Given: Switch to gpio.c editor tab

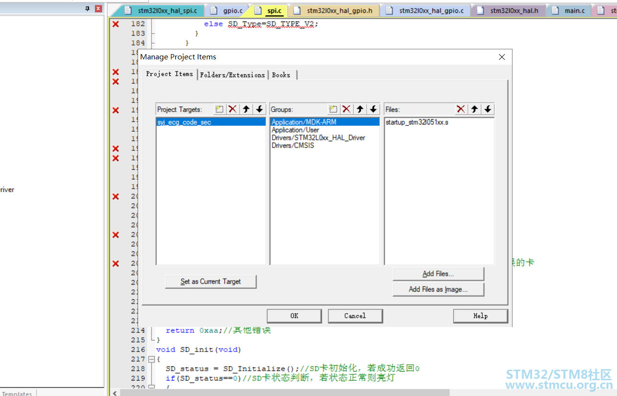Looking at the screenshot, I should pos(227,11).
